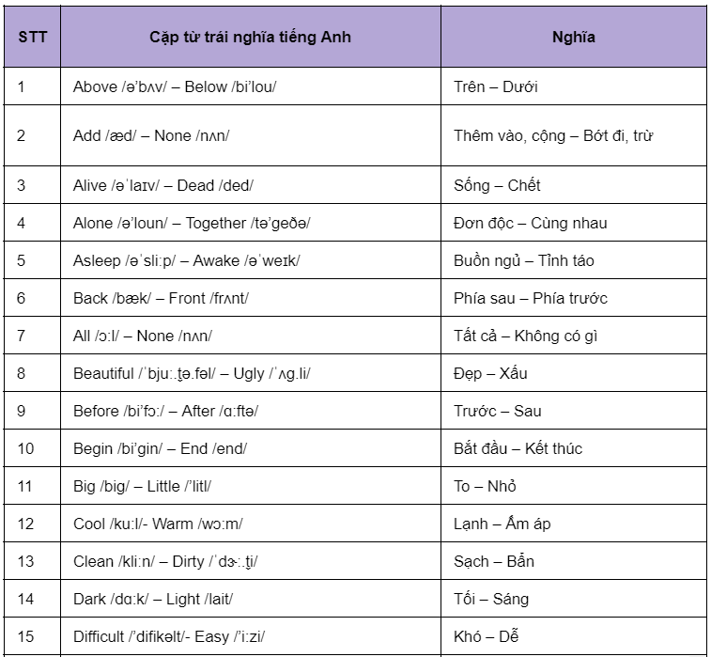The image size is (711, 657).
Task: Select the 'Above – Below' cell
Action: [x=175, y=86]
